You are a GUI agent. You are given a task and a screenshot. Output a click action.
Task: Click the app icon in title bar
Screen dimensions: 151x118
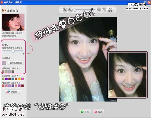tap(2, 2)
